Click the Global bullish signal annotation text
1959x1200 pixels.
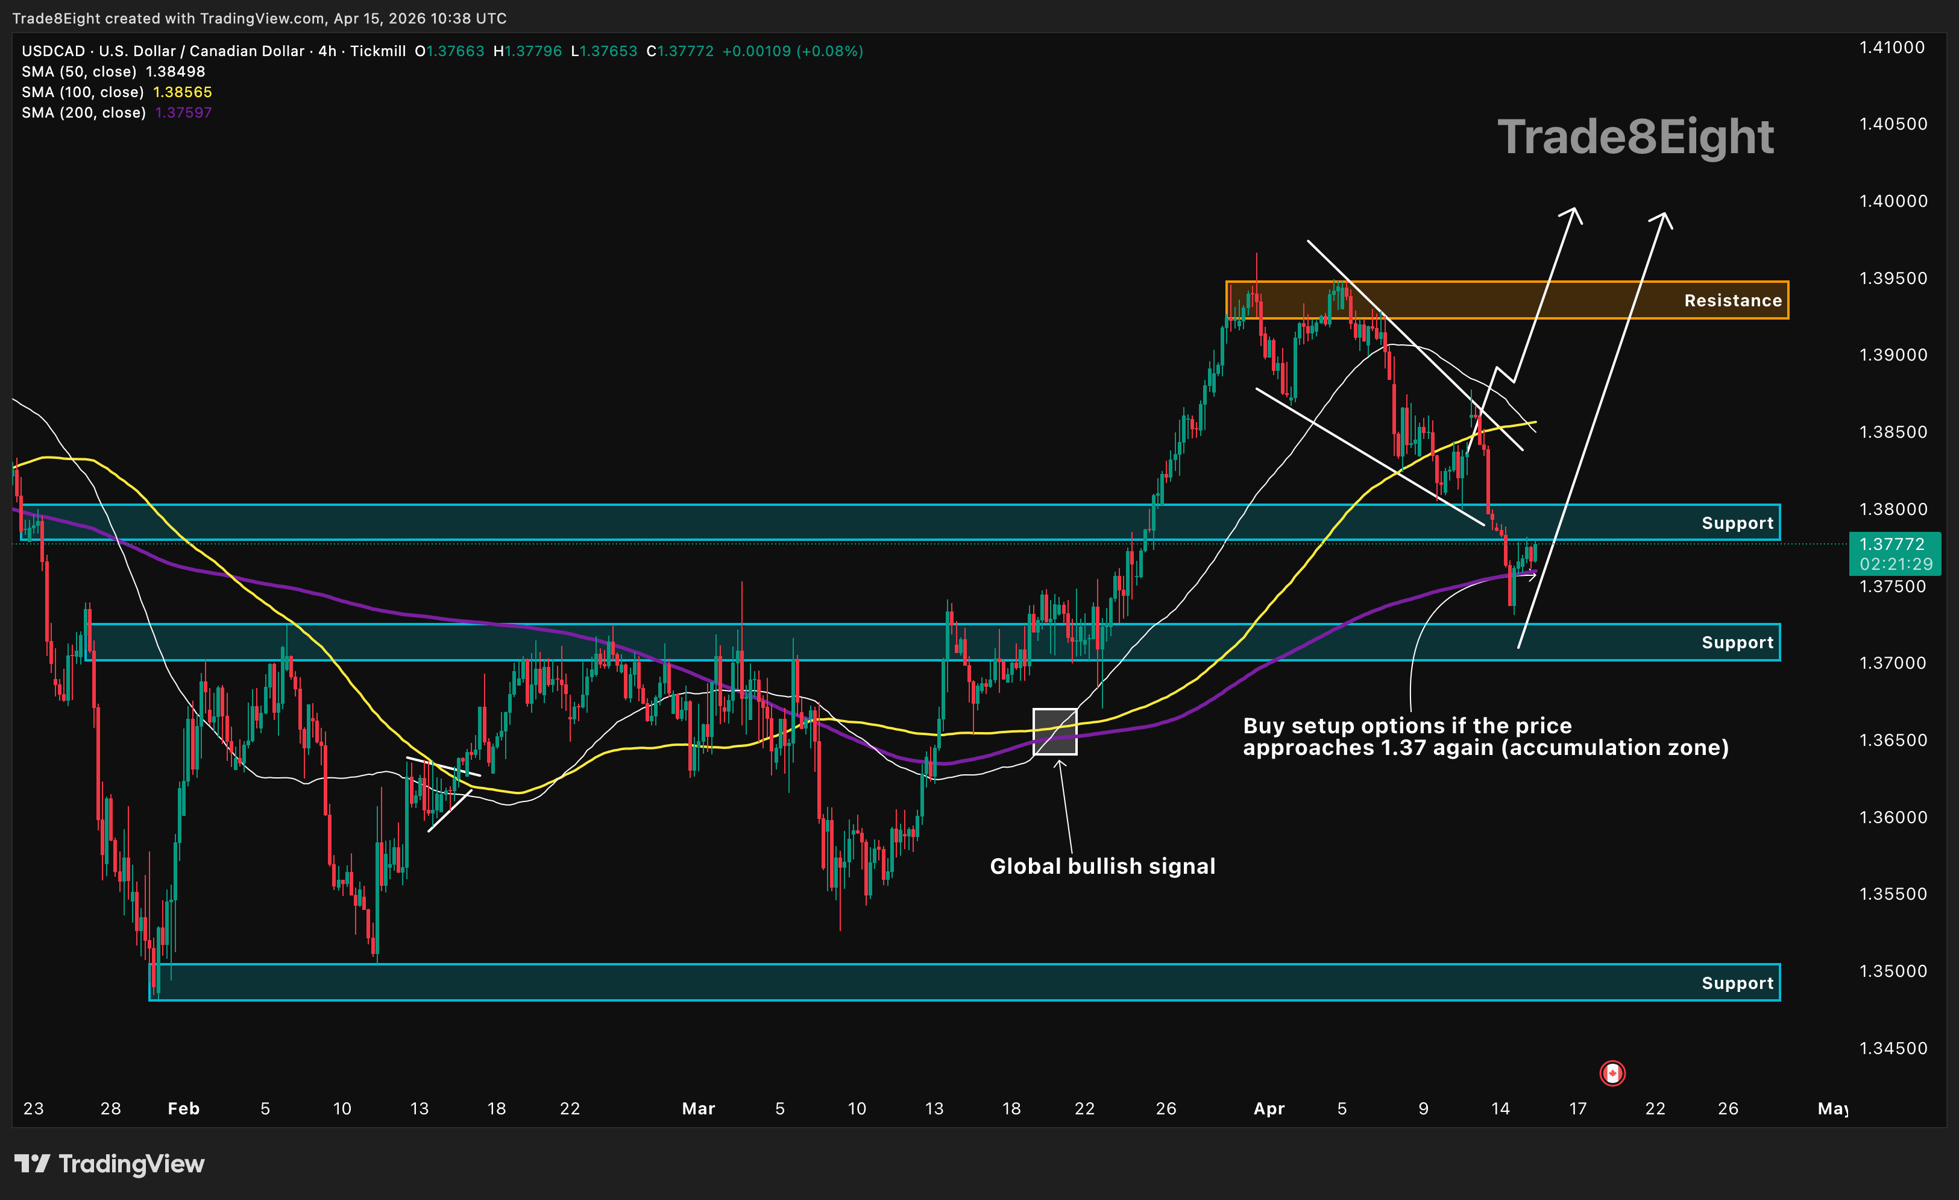[1102, 866]
